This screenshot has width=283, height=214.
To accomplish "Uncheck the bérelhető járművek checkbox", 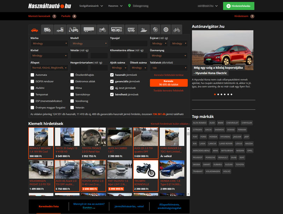I will (x=112, y=94).
